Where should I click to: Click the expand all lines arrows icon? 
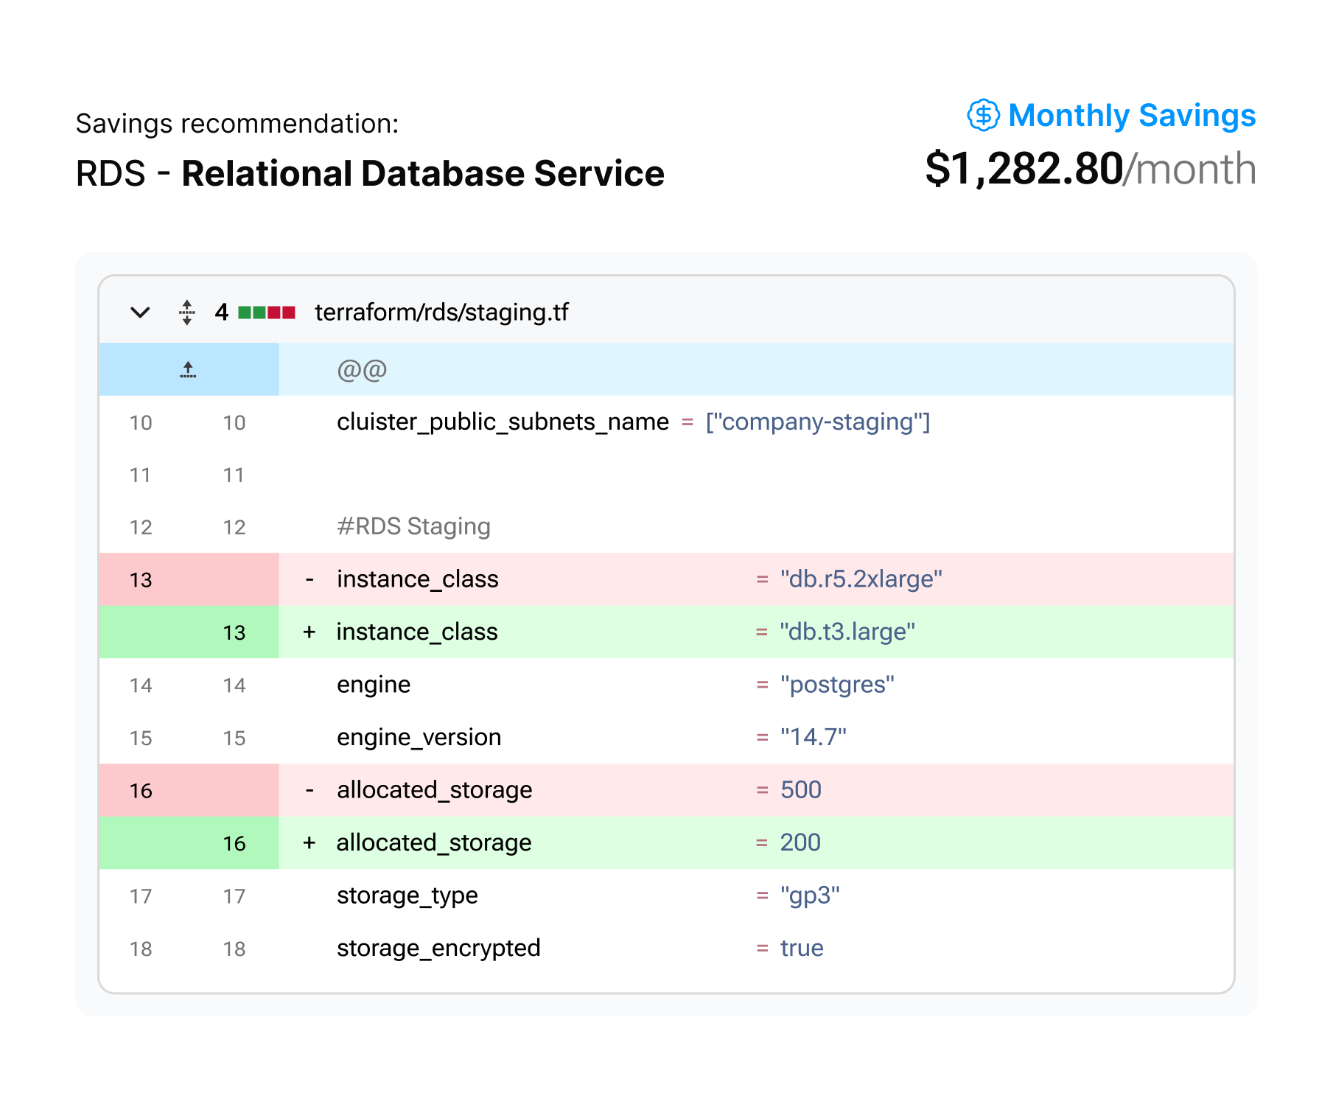[x=187, y=313]
